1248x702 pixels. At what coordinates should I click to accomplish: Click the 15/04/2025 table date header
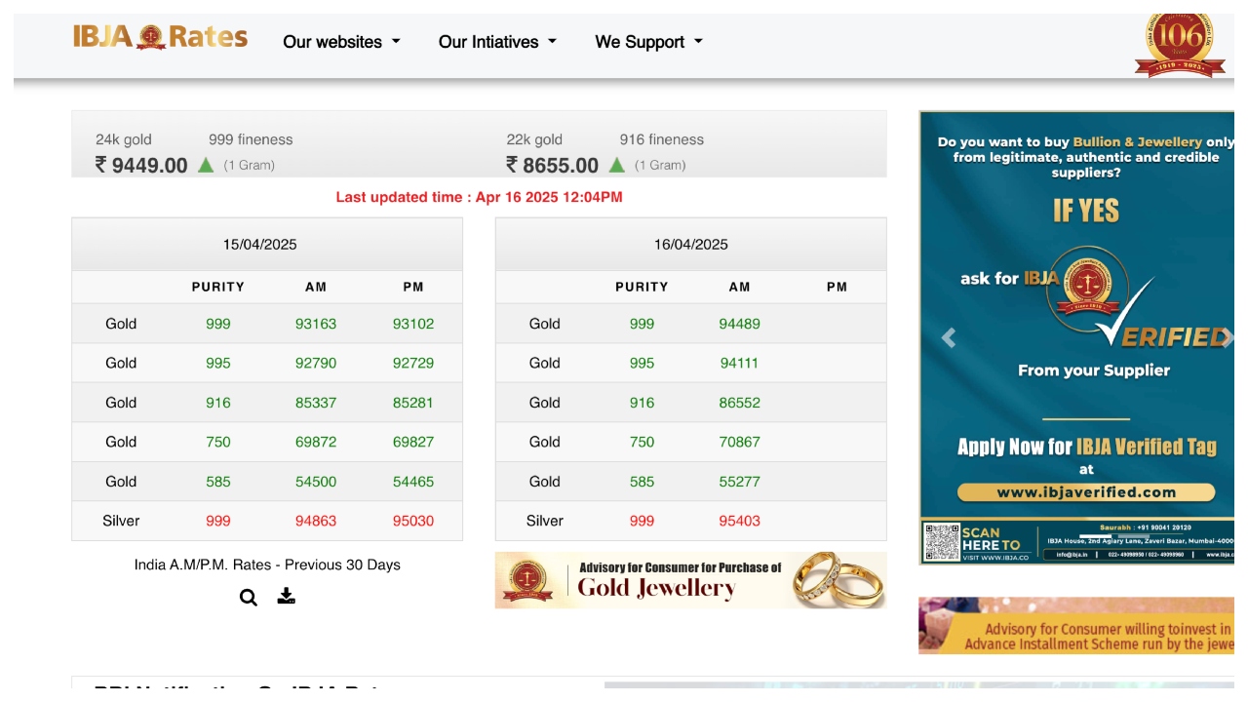(x=259, y=245)
